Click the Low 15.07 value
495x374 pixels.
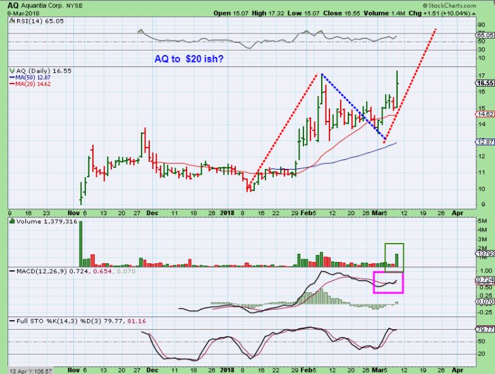click(303, 13)
